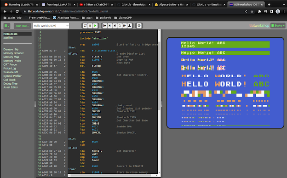Screen dimensions: 287x178
Task: Open the tab search chevron
Action: 284,5
